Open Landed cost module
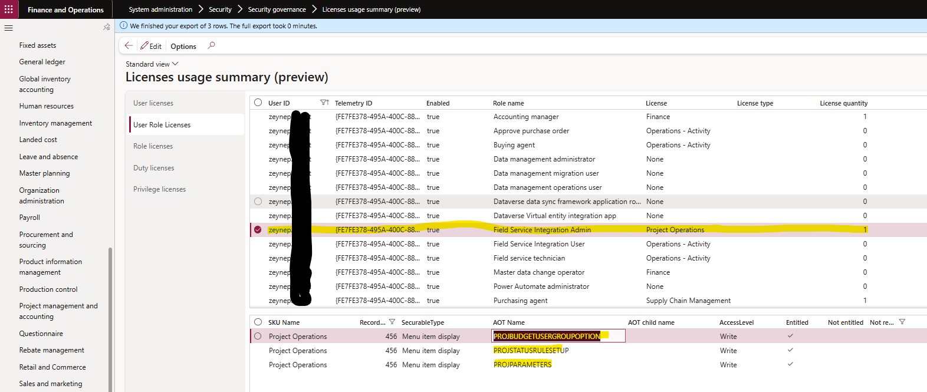927x392 pixels. coord(38,140)
